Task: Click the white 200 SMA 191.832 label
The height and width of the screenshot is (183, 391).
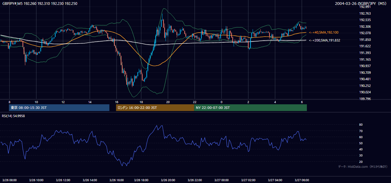Action: (324, 40)
